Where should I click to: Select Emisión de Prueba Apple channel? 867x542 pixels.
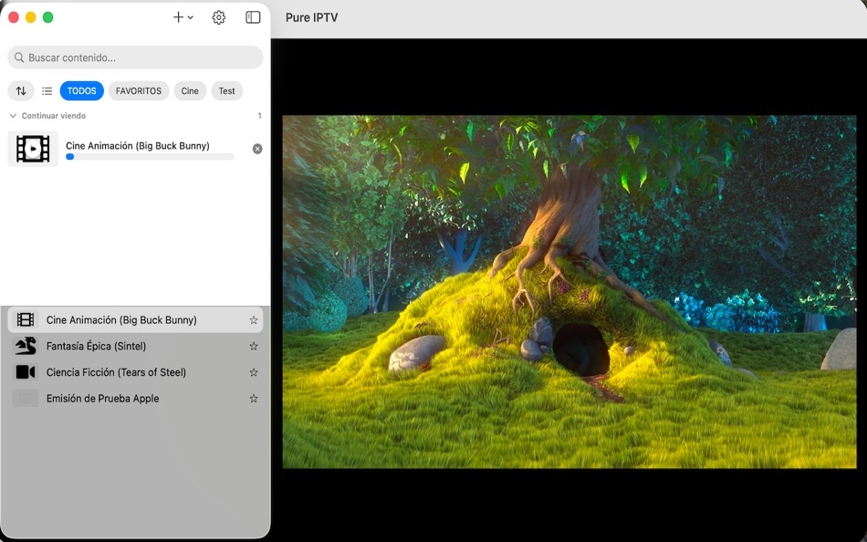[x=135, y=398]
